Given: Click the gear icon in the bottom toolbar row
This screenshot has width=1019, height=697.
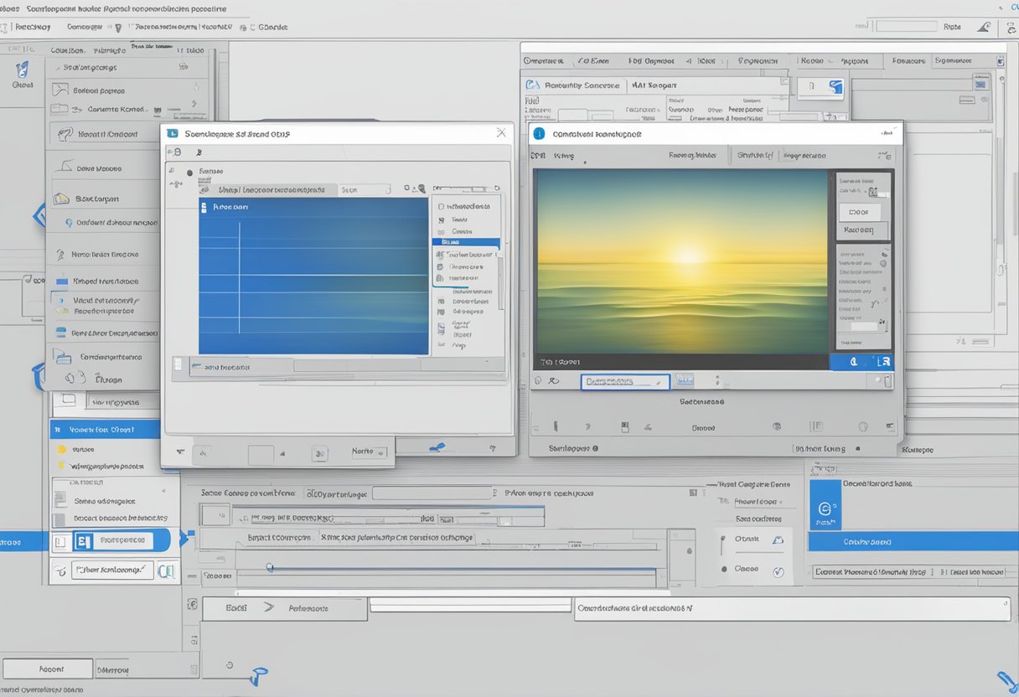Looking at the screenshot, I should pyautogui.click(x=862, y=426).
